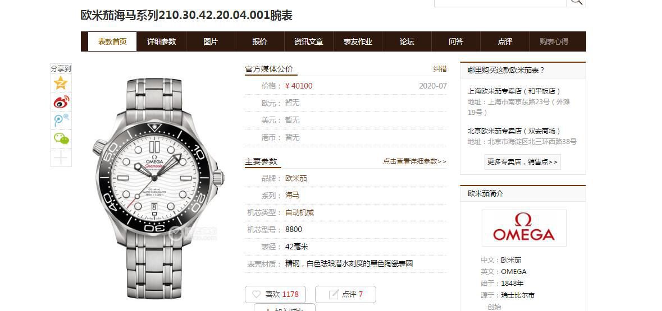Share to Weibo using the red icon
The height and width of the screenshot is (311, 662).
click(x=61, y=101)
